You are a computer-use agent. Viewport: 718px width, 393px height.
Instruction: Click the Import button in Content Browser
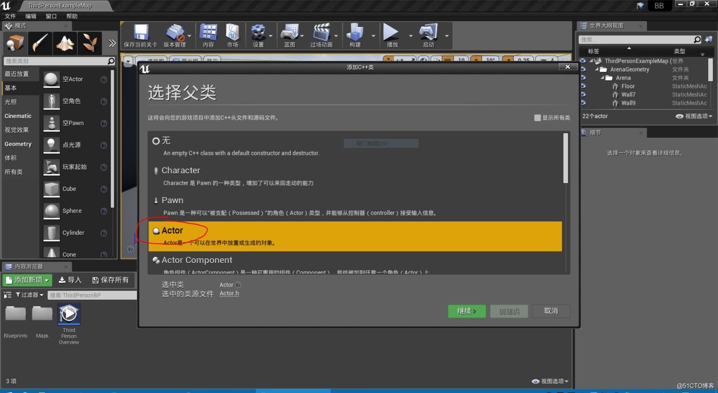point(70,280)
